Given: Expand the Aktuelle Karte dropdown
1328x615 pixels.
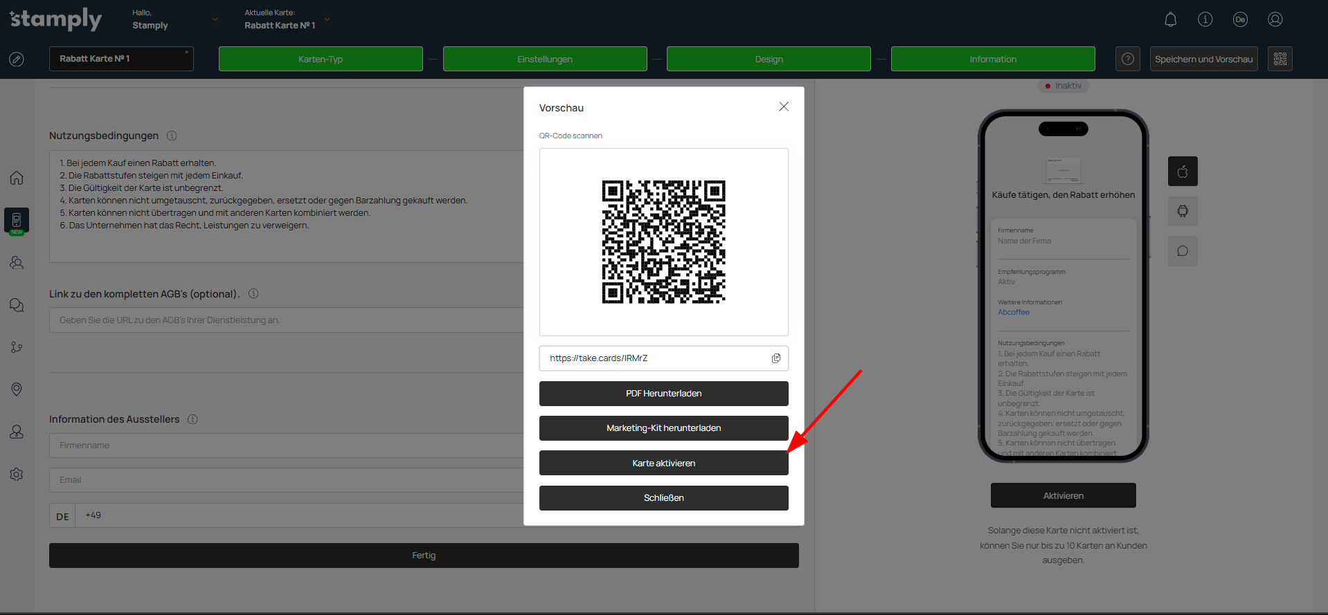Looking at the screenshot, I should point(327,19).
